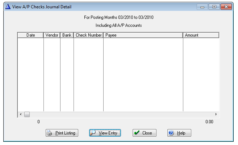Viewport: 238px width, 145px height.
Task: Minimize the View A/P Checks Journal window
Action: click(202, 7)
